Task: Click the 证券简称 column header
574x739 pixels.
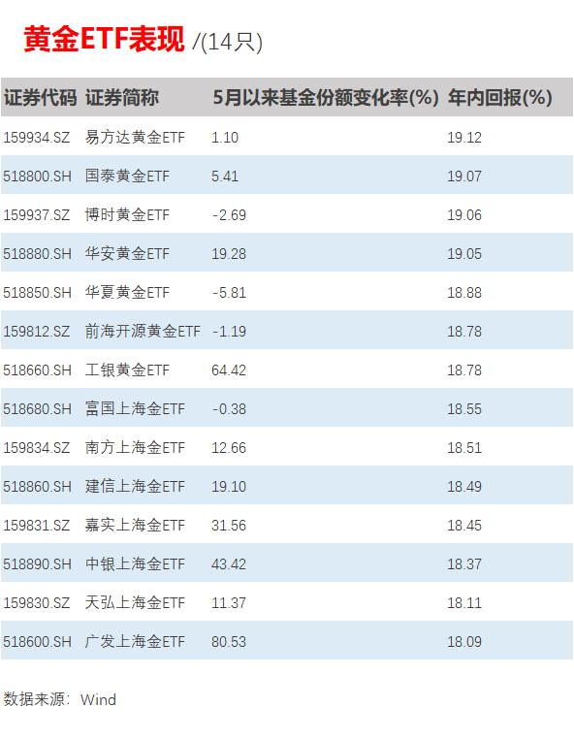Action: click(122, 98)
